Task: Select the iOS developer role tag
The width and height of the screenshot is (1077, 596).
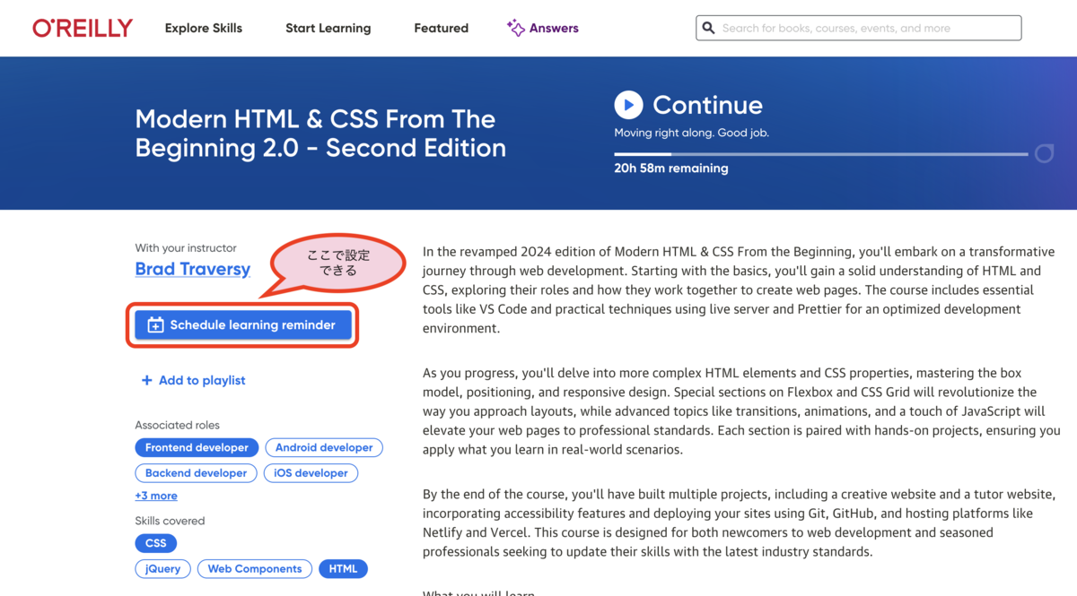Action: click(x=311, y=472)
